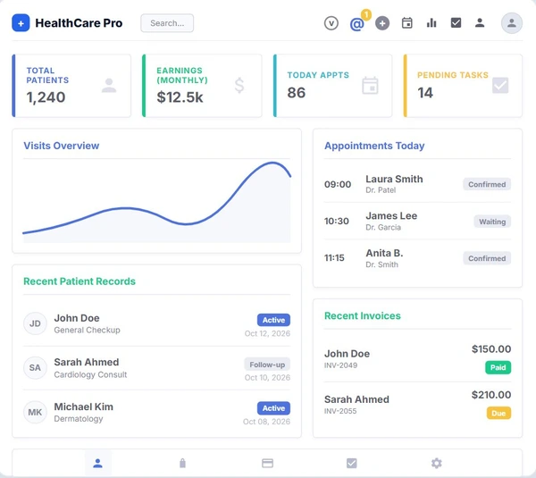This screenshot has height=478, width=536.
Task: Click the notification badge showing 1
Action: pos(366,14)
